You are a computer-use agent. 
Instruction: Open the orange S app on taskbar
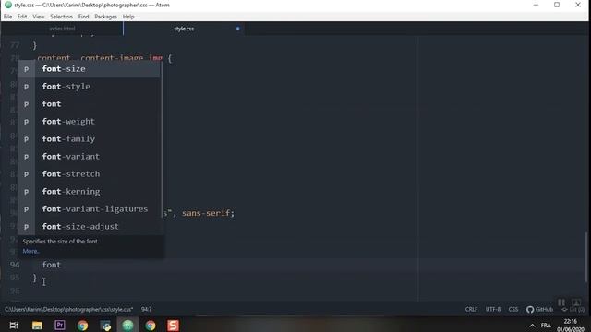pyautogui.click(x=173, y=326)
